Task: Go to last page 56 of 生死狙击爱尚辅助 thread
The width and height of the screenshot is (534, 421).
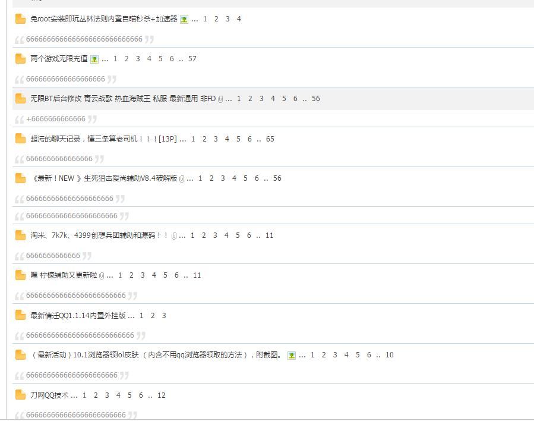Action: 277,178
